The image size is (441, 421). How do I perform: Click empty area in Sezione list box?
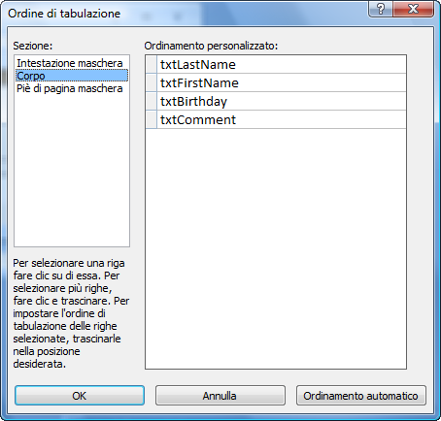[x=72, y=171]
